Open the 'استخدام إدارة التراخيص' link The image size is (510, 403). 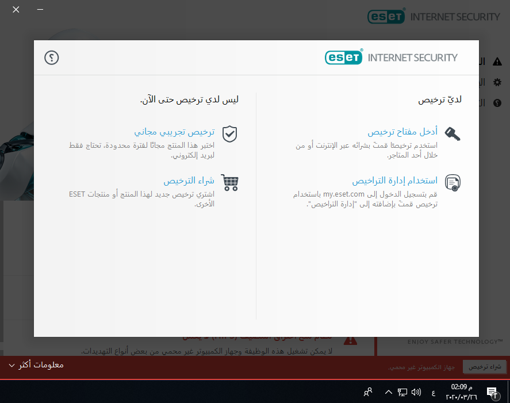coord(394,181)
